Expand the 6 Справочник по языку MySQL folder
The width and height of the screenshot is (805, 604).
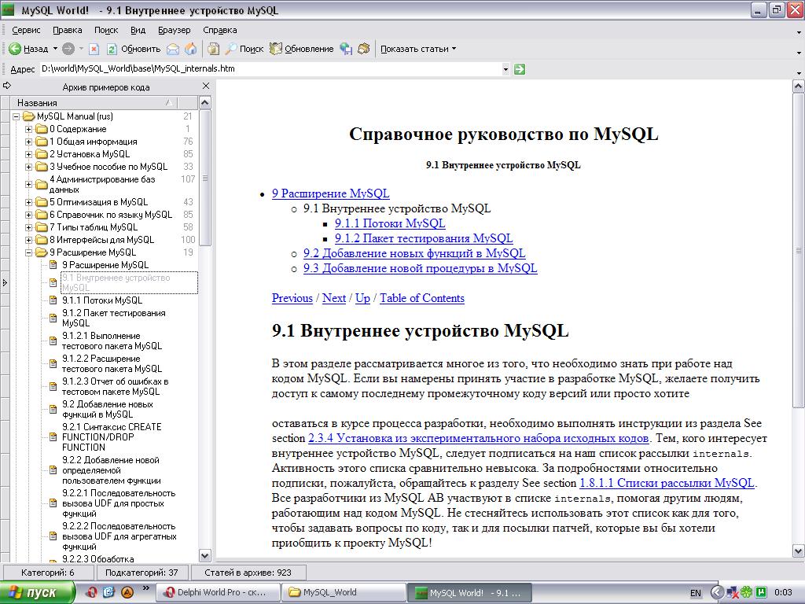[x=29, y=215]
